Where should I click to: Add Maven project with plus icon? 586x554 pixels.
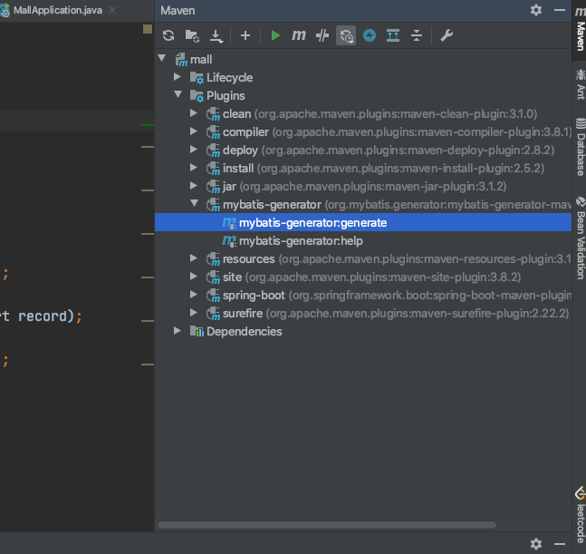tap(245, 35)
